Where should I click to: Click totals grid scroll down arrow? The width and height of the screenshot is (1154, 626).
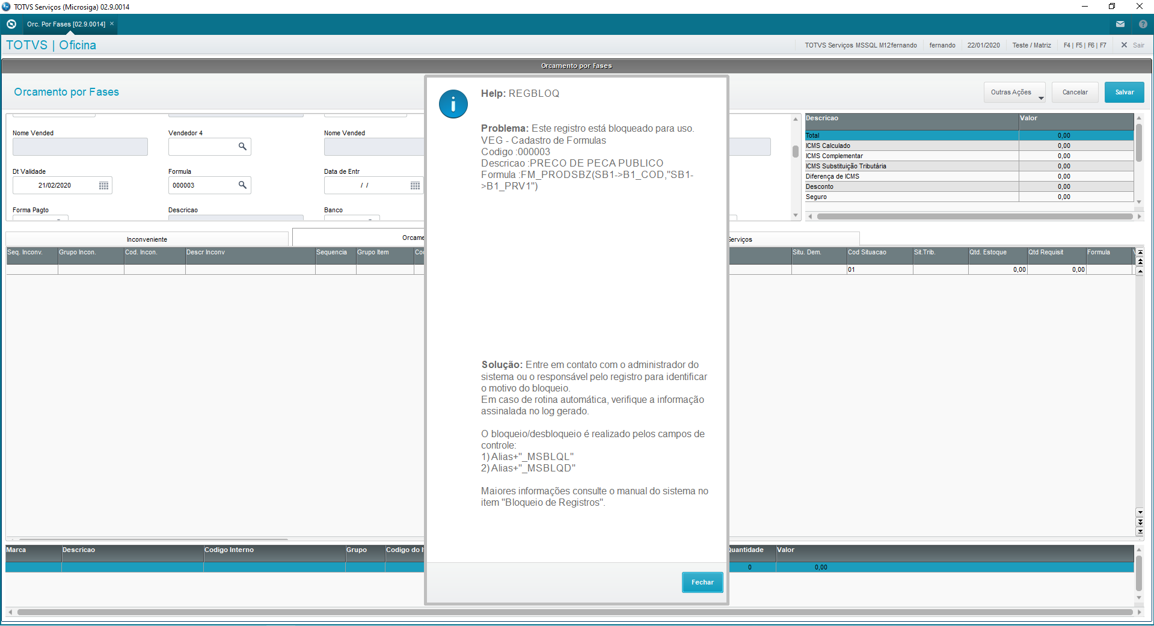[1139, 202]
